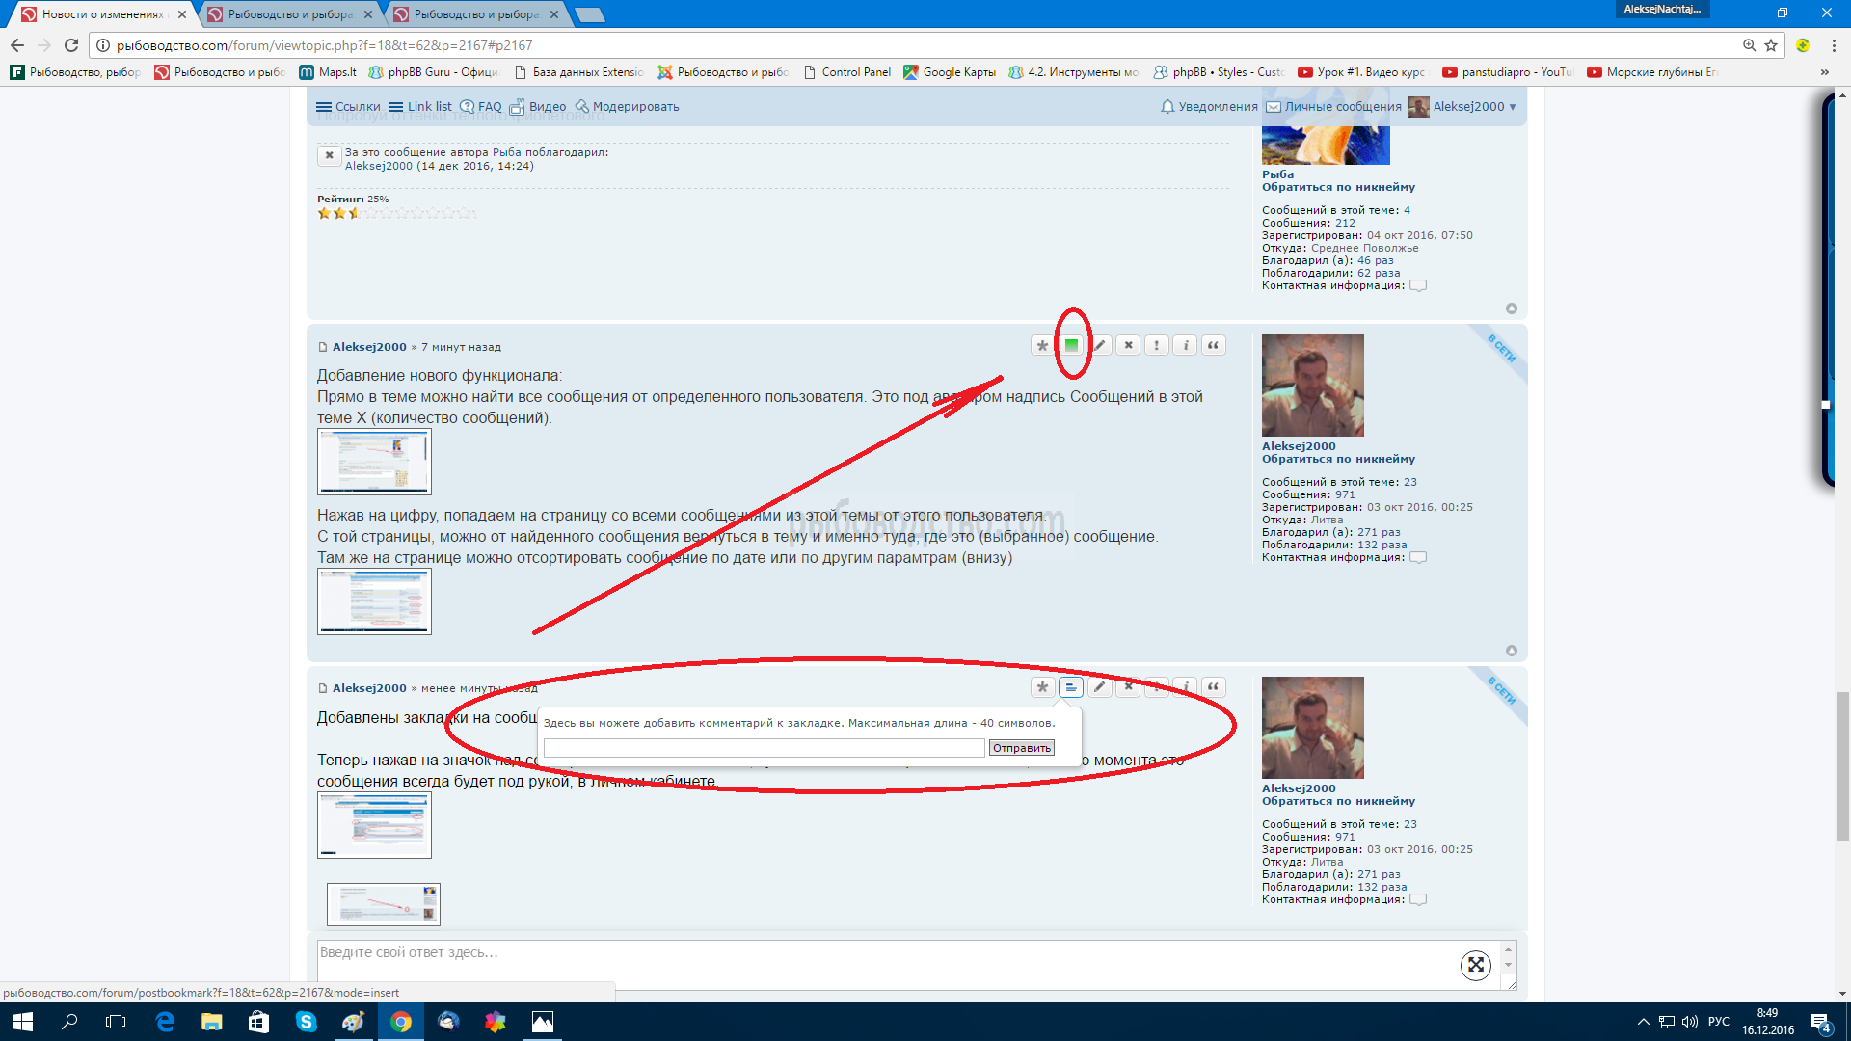The image size is (1851, 1041).
Task: Open Личные сообщения
Action: tap(1333, 107)
